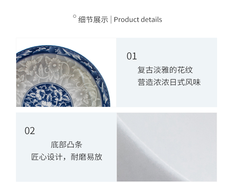This screenshot has height=183, width=233.
Task: Click the small white flower on the top rim
Action: (x=58, y=50)
